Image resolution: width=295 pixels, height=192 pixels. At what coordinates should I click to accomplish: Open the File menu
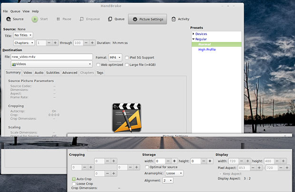coord(5,11)
